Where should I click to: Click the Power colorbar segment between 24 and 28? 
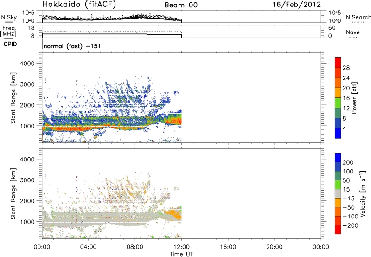click(338, 72)
